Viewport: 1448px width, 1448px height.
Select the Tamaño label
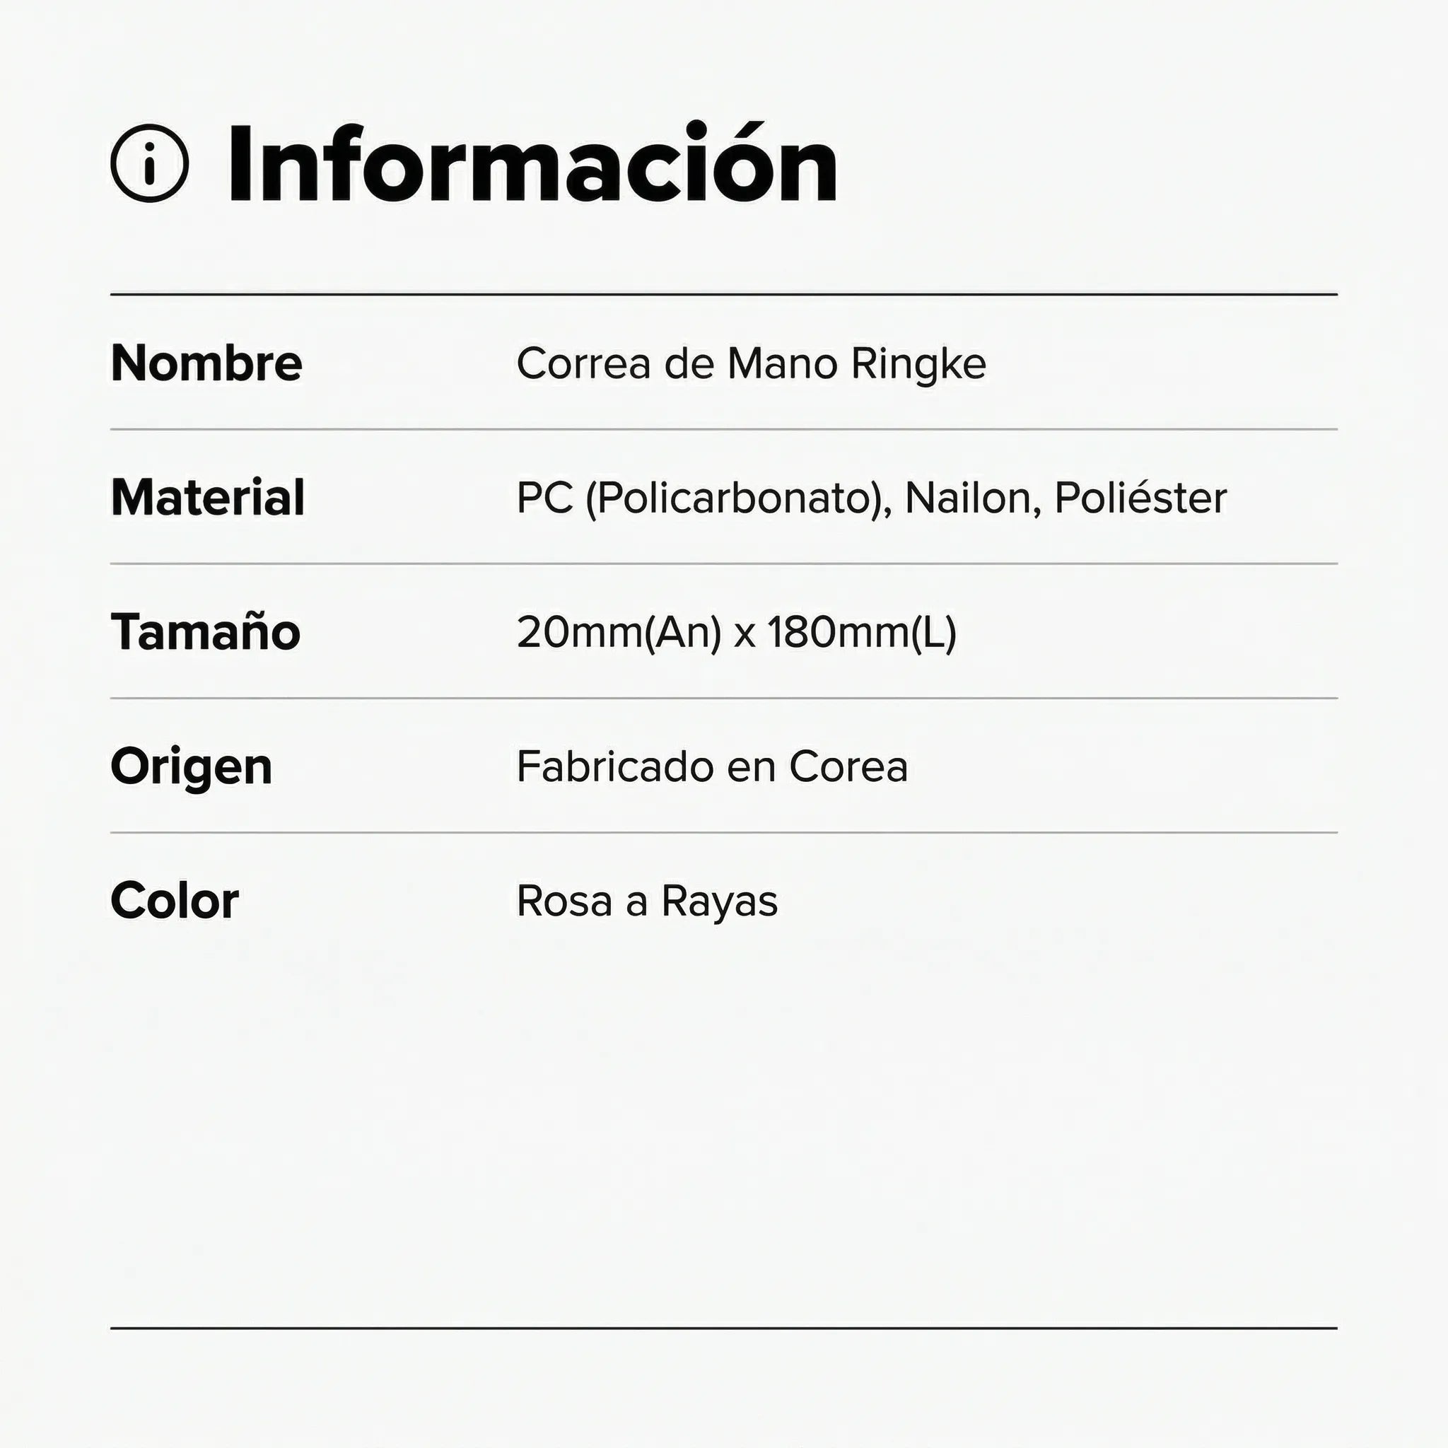205,631
